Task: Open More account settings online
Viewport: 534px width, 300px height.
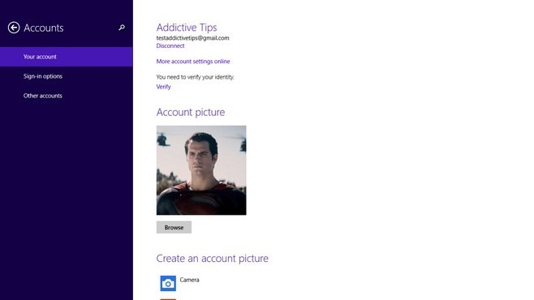Action: pos(193,62)
